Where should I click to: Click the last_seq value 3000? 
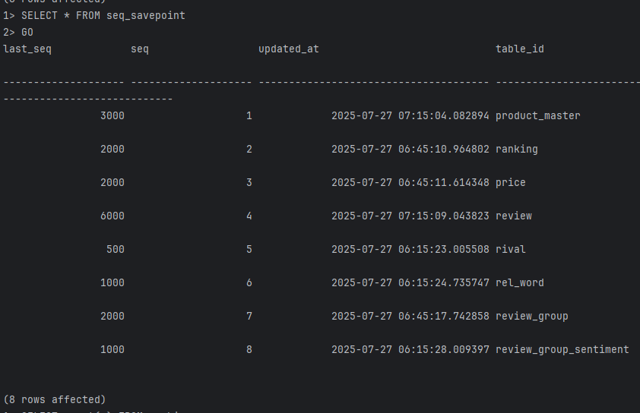[x=112, y=116]
